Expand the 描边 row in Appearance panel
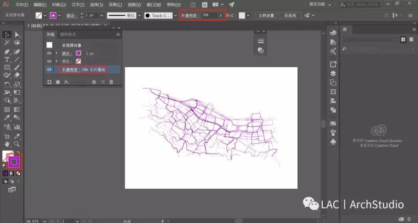 coord(56,53)
